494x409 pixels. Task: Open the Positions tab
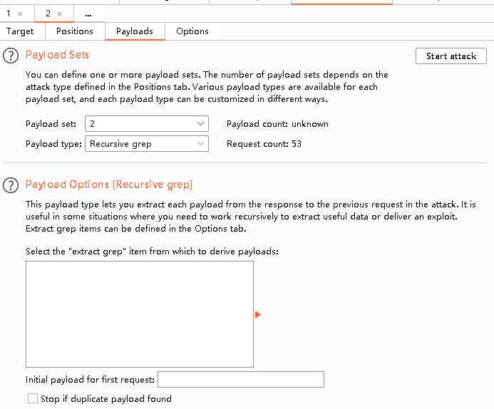(75, 31)
